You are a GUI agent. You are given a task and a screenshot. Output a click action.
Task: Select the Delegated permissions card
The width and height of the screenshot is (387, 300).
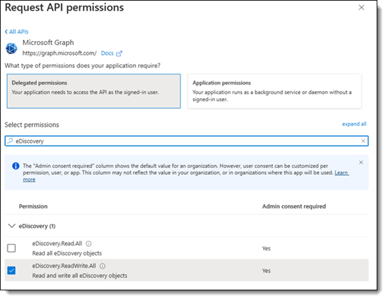94,91
